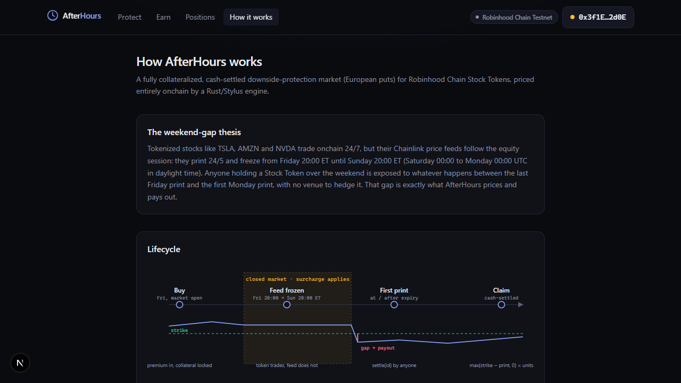Select the First print timeline circle
Image resolution: width=681 pixels, height=383 pixels.
click(394, 305)
